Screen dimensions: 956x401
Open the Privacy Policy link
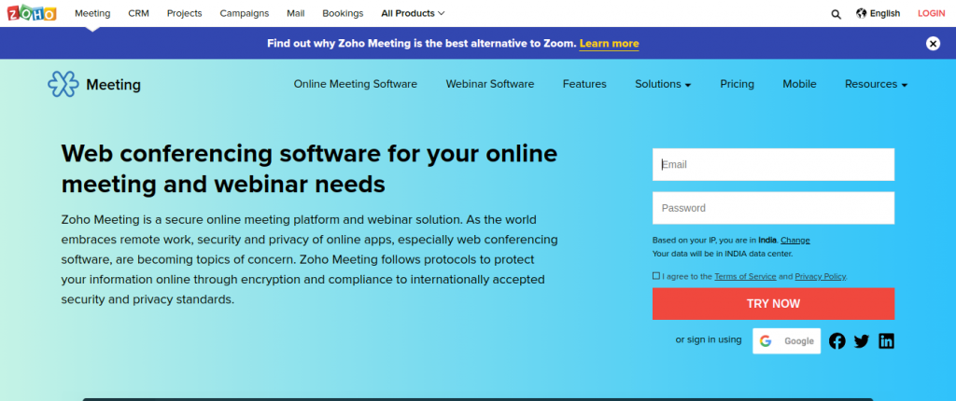[820, 276]
